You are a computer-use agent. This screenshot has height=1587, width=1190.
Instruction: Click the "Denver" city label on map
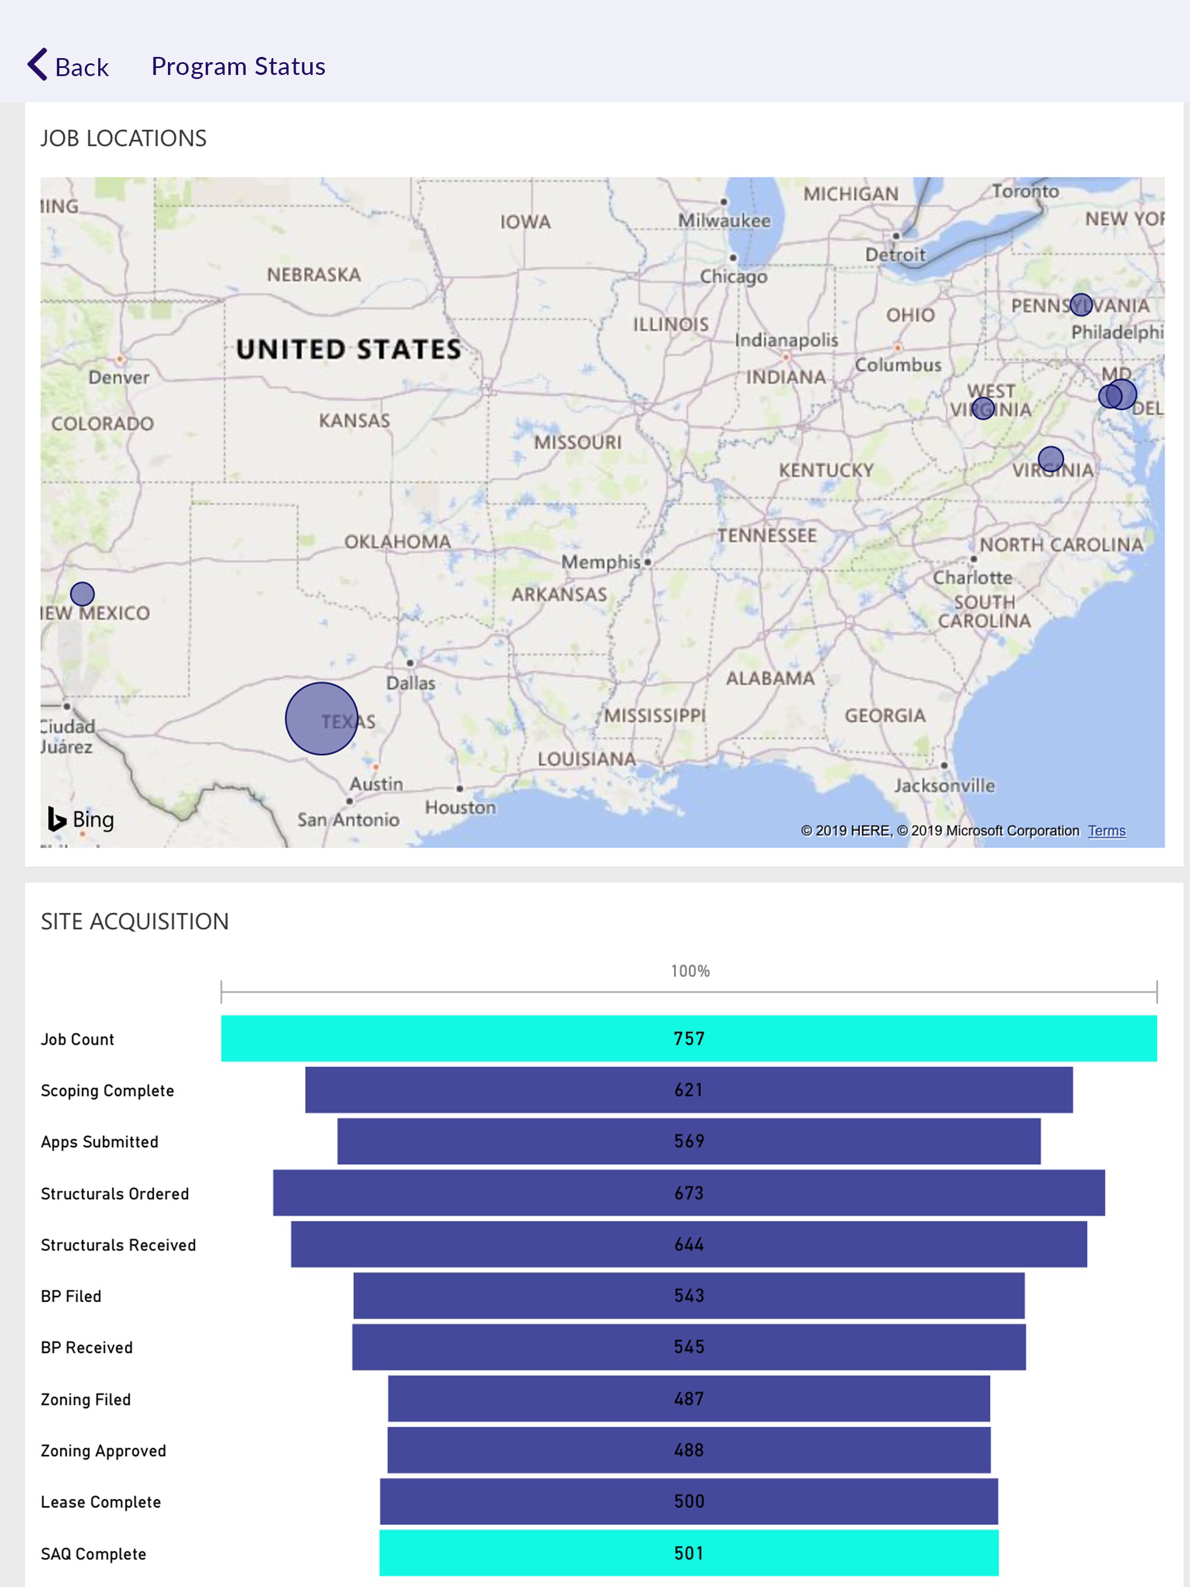tap(119, 378)
